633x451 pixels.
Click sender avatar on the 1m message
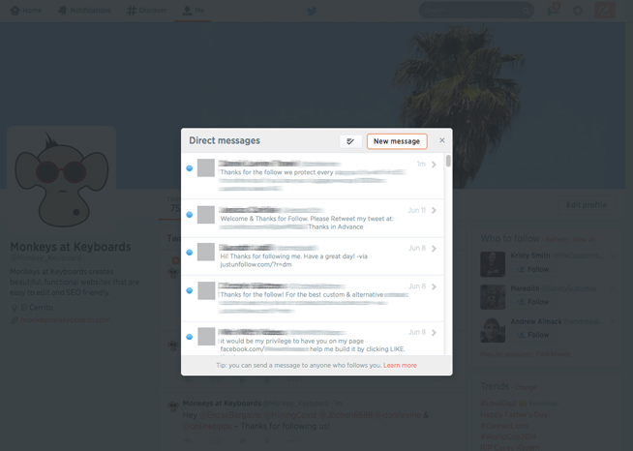point(206,168)
